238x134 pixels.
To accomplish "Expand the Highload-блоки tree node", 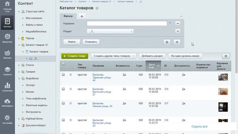I will (19, 119).
